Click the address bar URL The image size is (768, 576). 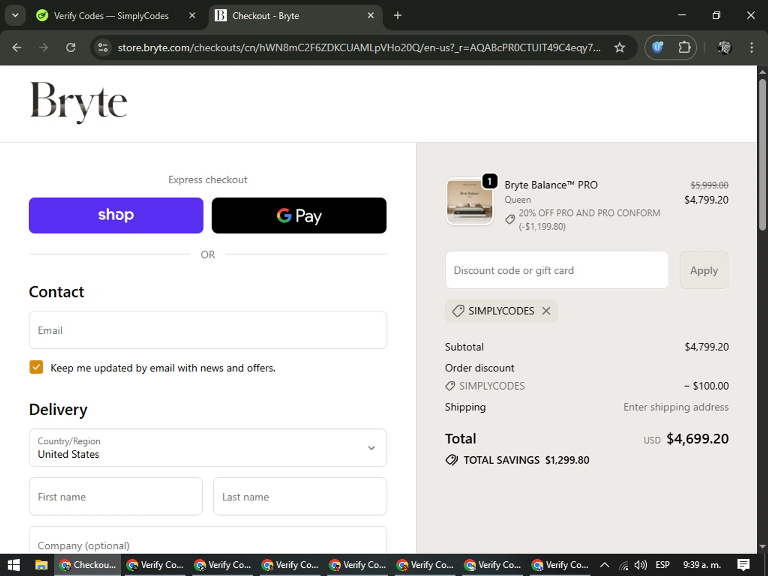point(359,48)
